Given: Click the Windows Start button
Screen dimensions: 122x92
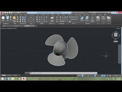Looking at the screenshot, I should coord(2,79).
